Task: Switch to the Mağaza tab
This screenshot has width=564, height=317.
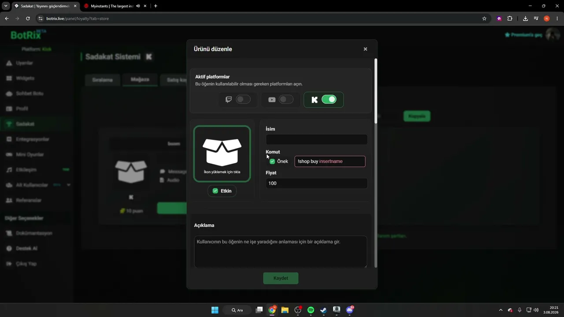Action: tap(140, 80)
